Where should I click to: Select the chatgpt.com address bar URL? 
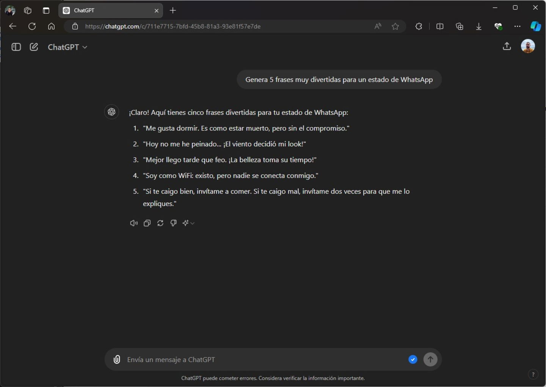coord(173,26)
